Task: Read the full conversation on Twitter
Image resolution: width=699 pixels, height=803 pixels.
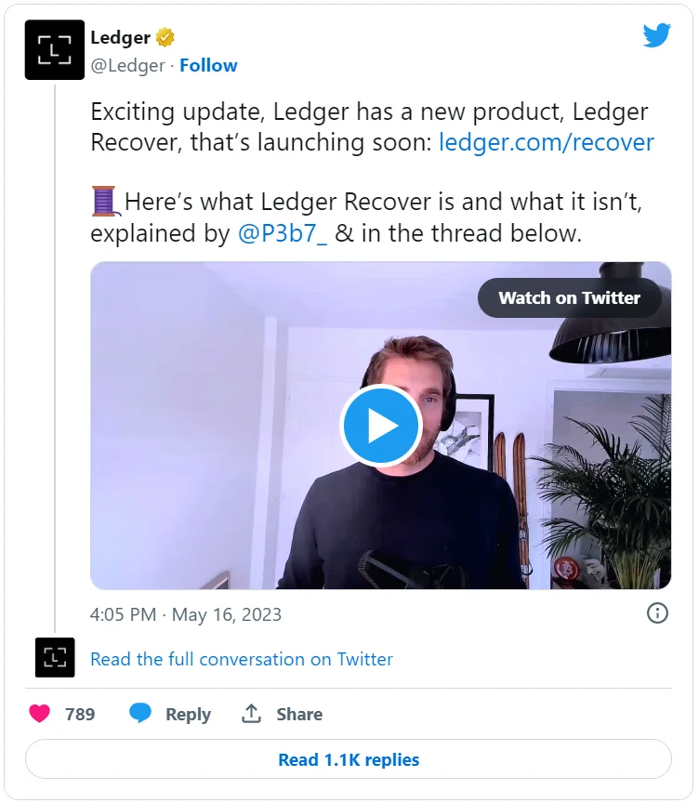Action: [242, 659]
